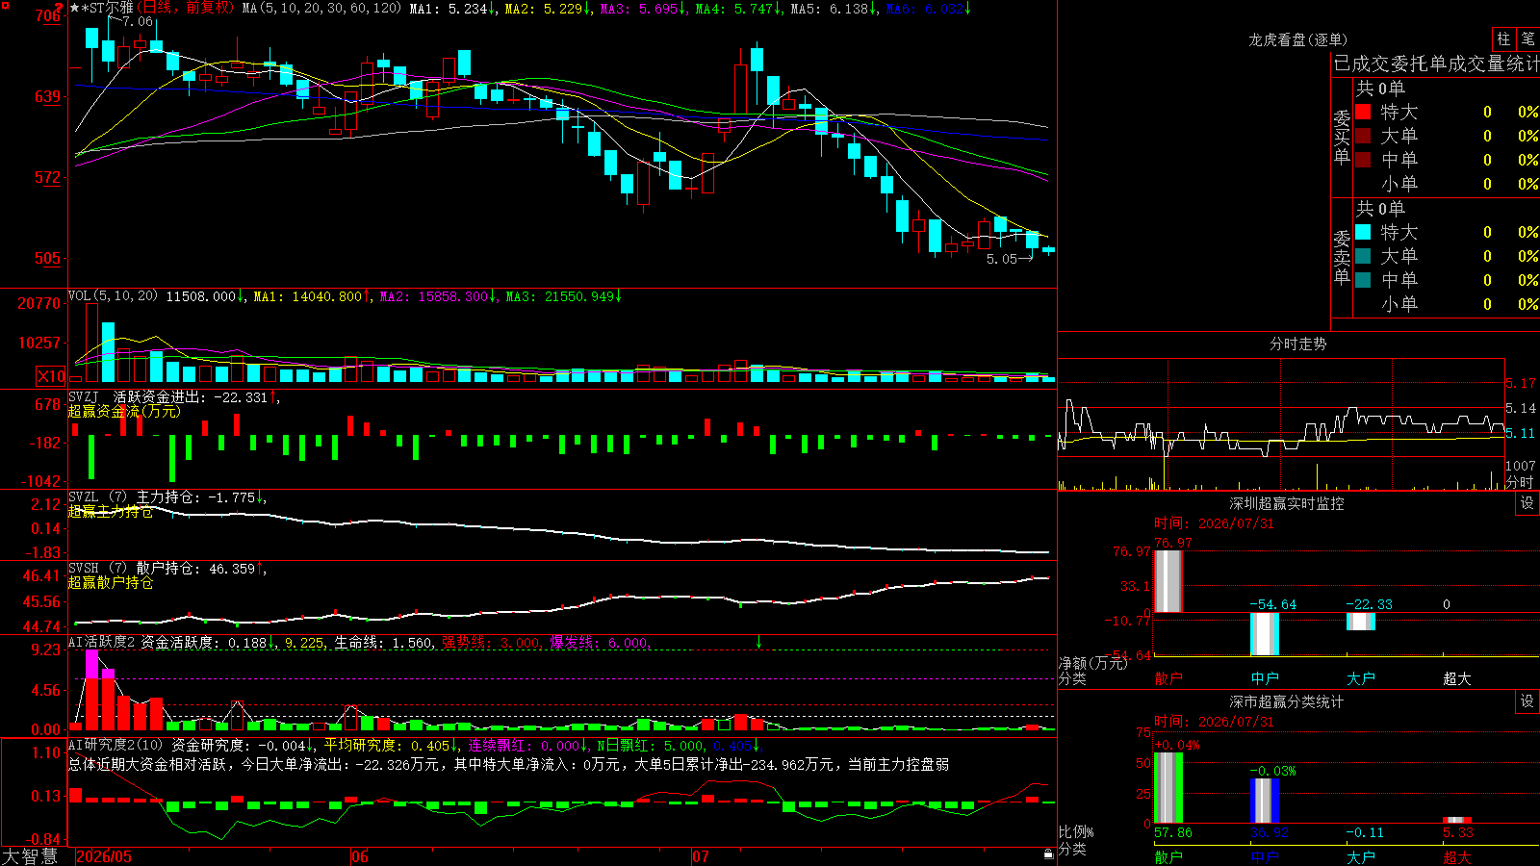Click the 5.05 low price annotation
The width and height of the screenshot is (1540, 866).
1002,259
